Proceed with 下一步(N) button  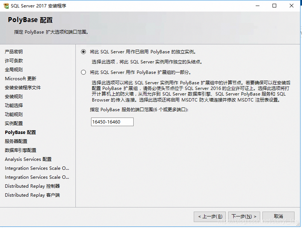point(244,216)
